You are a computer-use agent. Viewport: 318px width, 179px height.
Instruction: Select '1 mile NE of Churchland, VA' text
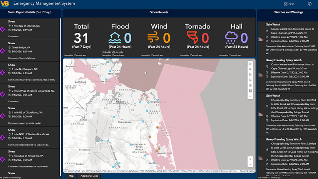pos(27,112)
